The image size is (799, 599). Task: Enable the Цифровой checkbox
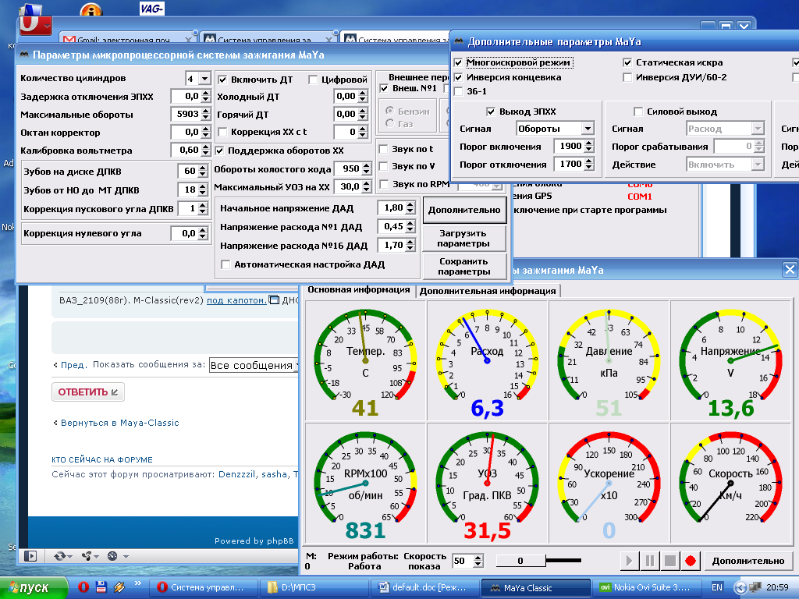click(x=314, y=80)
